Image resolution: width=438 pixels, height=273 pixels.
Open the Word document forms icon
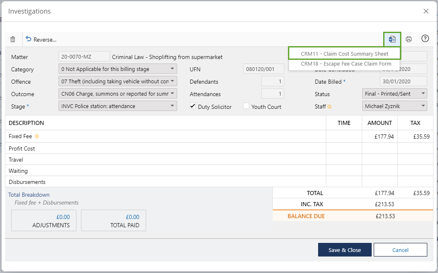(392, 39)
